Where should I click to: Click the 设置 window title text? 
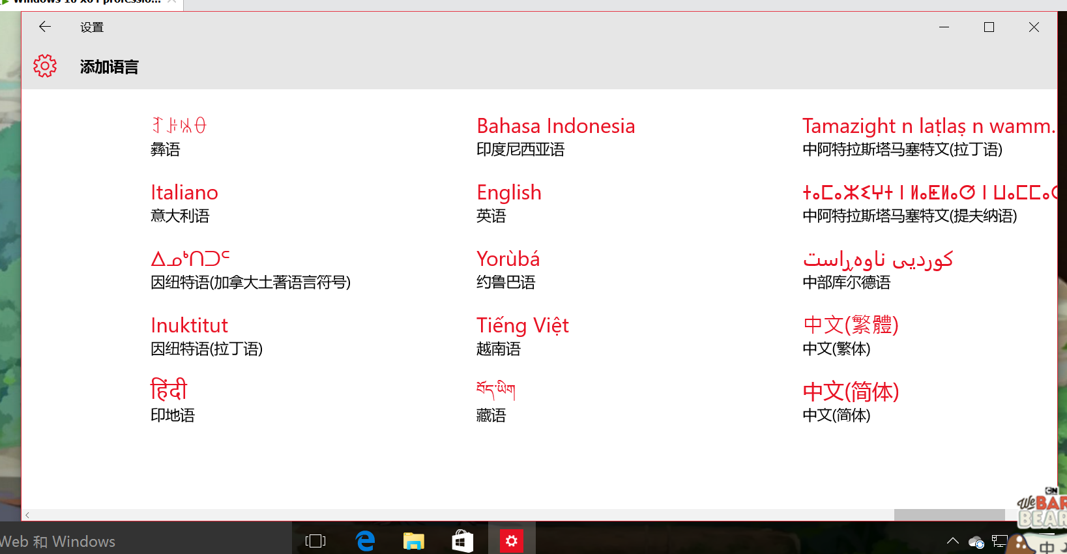tap(92, 27)
